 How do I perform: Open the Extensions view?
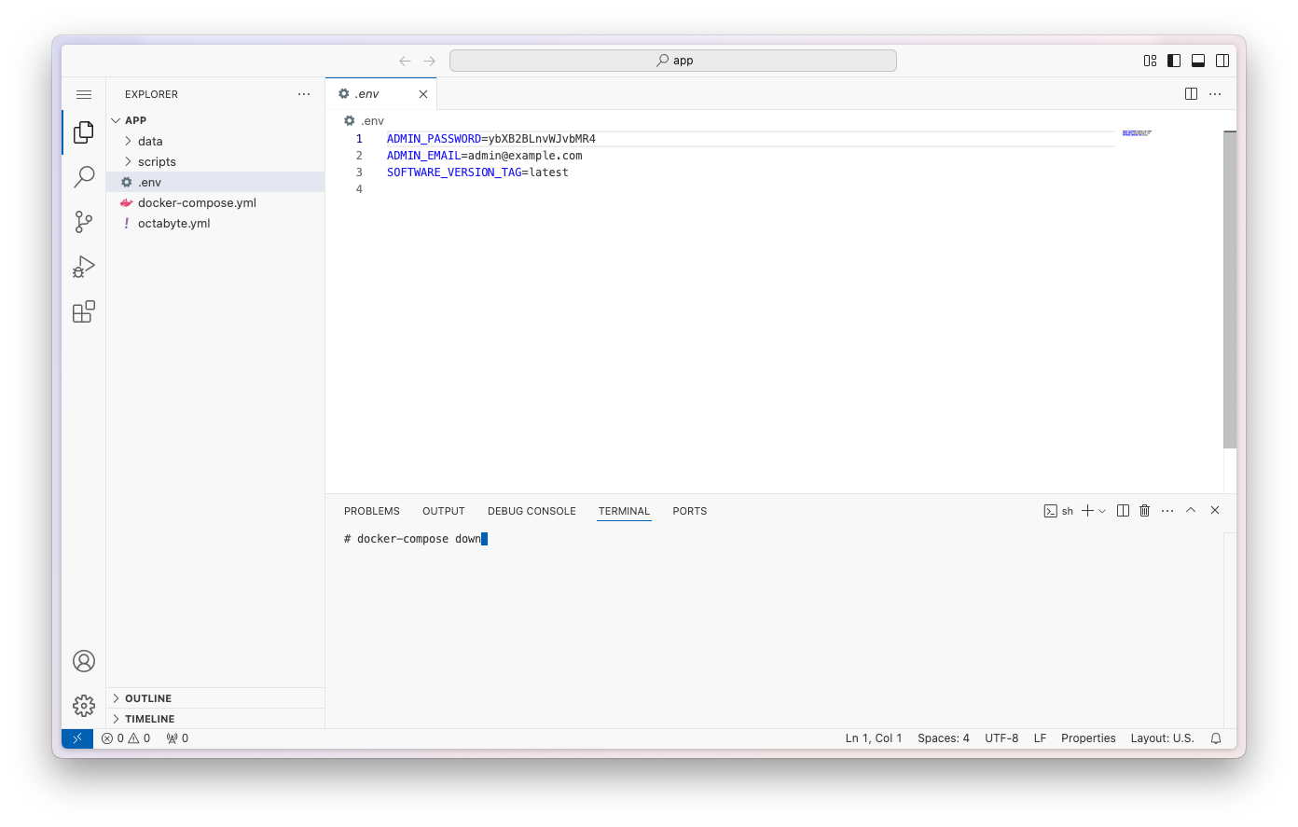(84, 311)
